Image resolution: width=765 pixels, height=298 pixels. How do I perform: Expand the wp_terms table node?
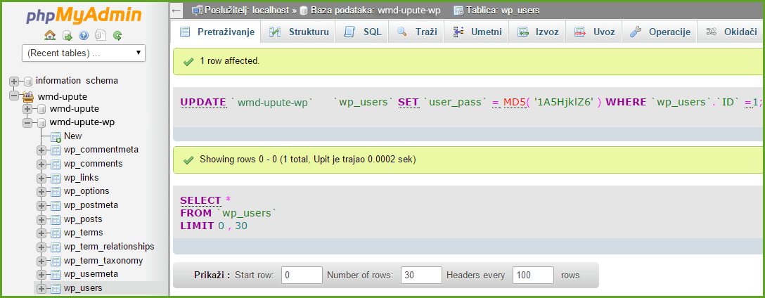(x=41, y=233)
